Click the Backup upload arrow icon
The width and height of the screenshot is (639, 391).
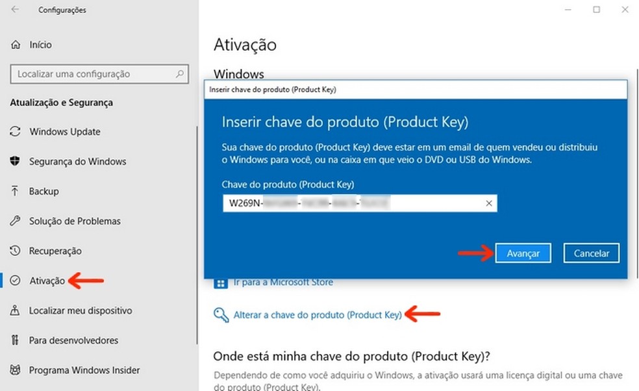(x=16, y=192)
